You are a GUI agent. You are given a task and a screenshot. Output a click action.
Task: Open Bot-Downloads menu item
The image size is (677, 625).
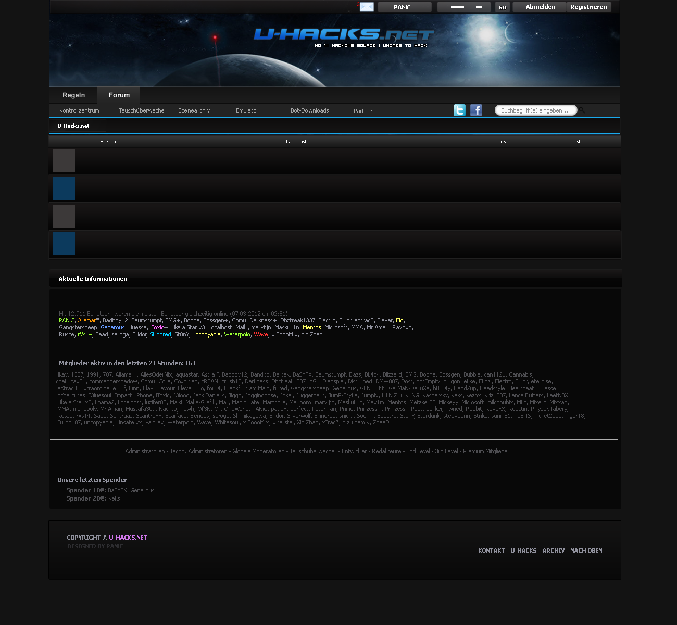[x=310, y=110]
